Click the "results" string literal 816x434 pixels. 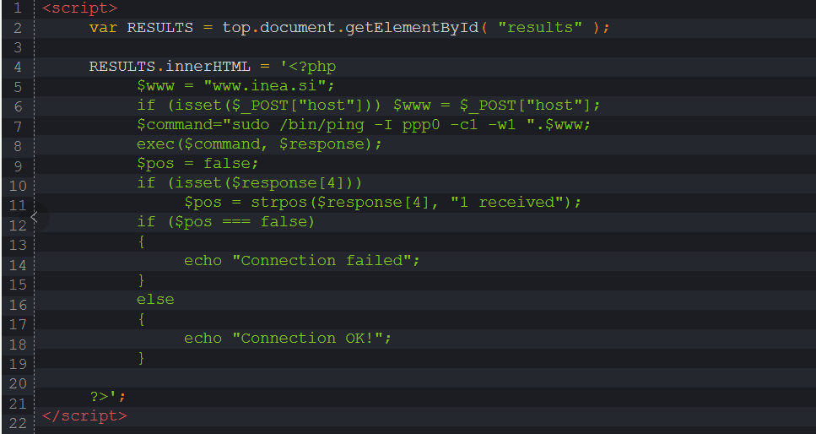point(540,28)
